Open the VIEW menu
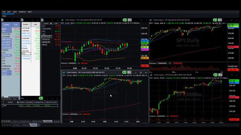 tap(15, 12)
